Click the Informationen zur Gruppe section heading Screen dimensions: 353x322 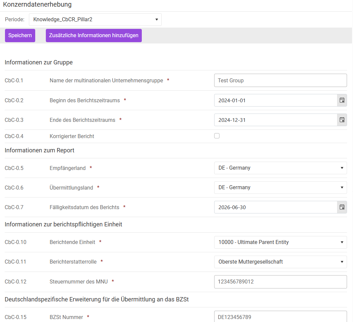tap(39, 62)
